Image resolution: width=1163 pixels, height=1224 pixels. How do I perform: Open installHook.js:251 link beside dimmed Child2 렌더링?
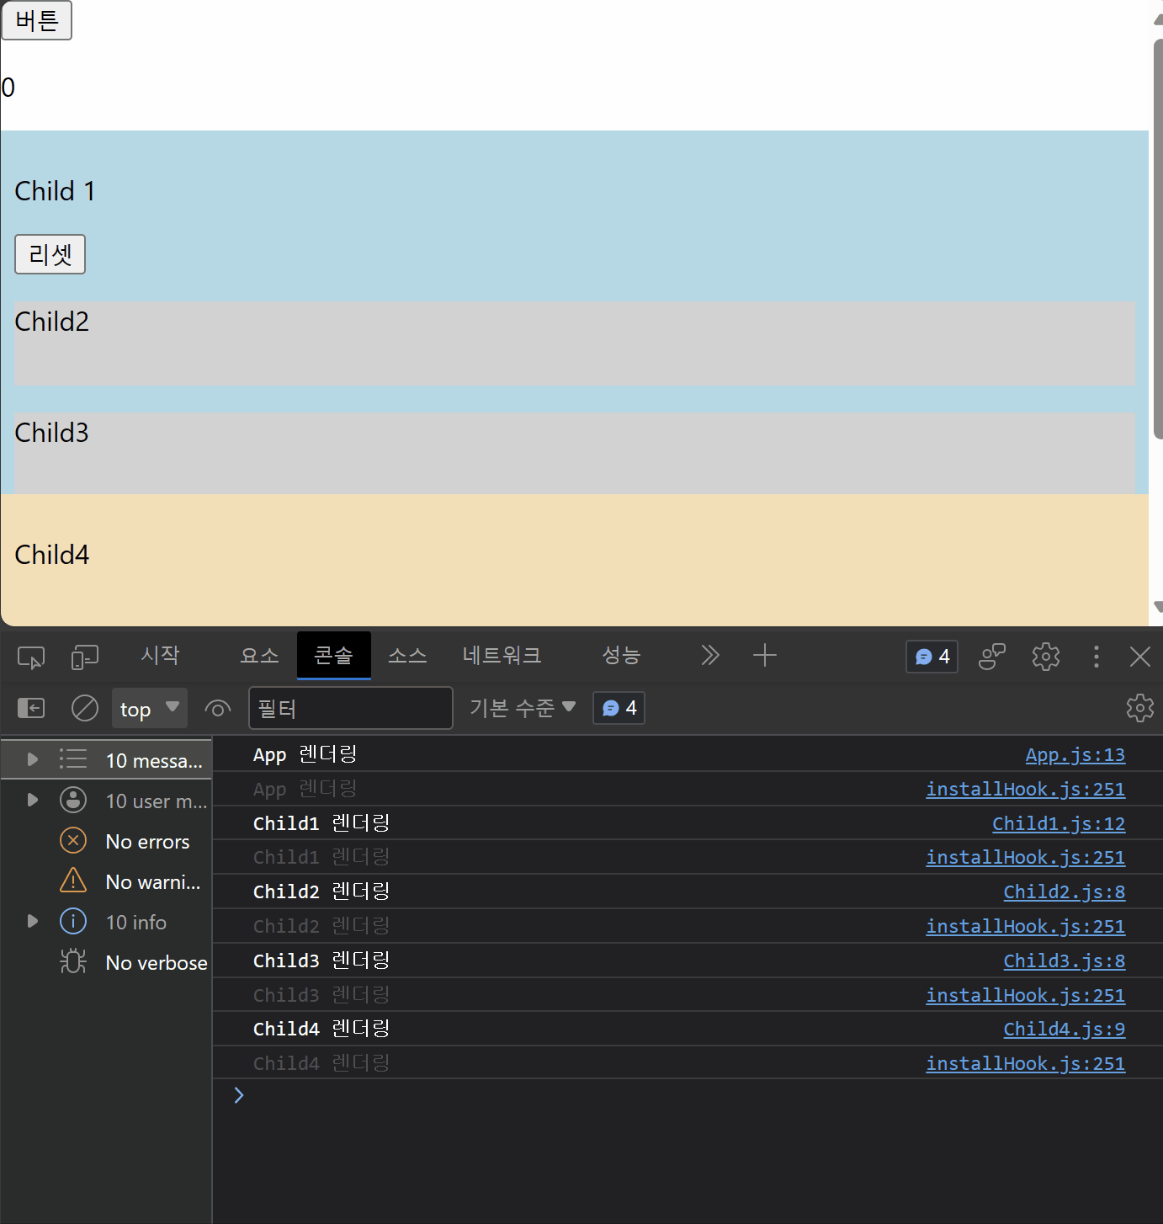click(x=1025, y=927)
